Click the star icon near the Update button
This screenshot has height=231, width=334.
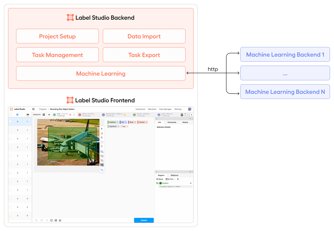click(x=60, y=220)
